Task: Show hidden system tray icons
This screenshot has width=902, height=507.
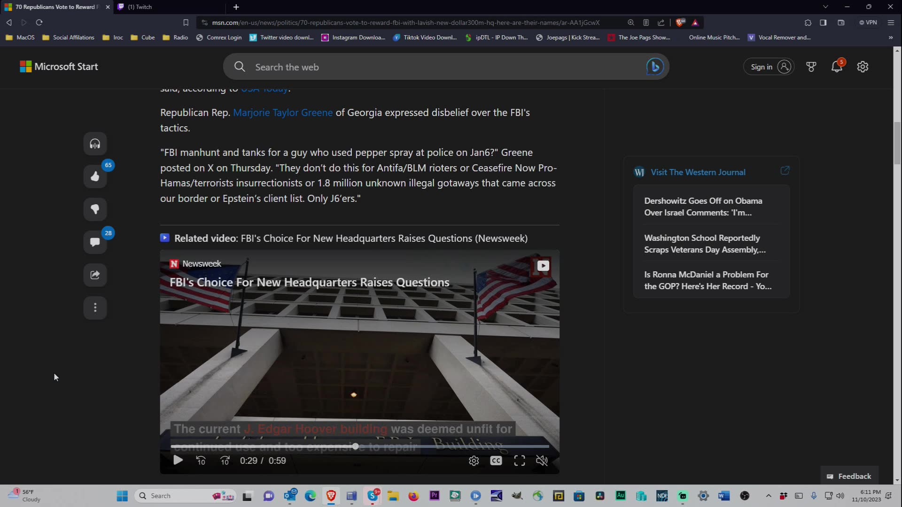Action: point(769,496)
